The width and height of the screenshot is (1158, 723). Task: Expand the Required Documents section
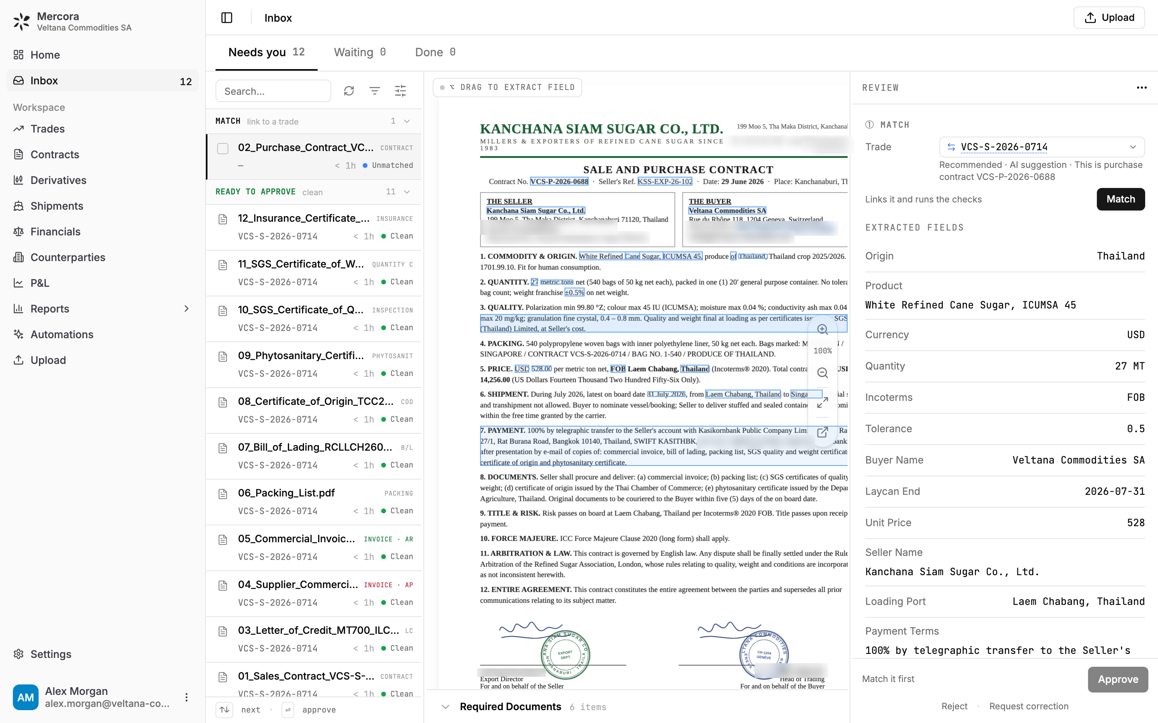click(446, 707)
